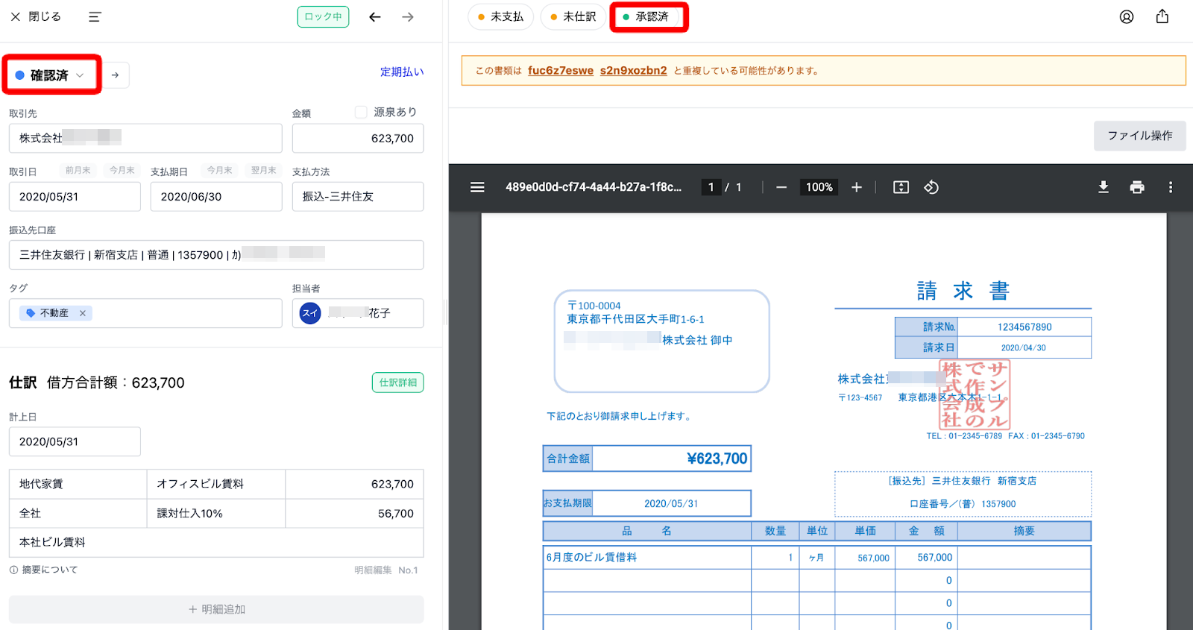The width and height of the screenshot is (1193, 630).
Task: Click the 取引先 company name field
Action: tap(145, 138)
